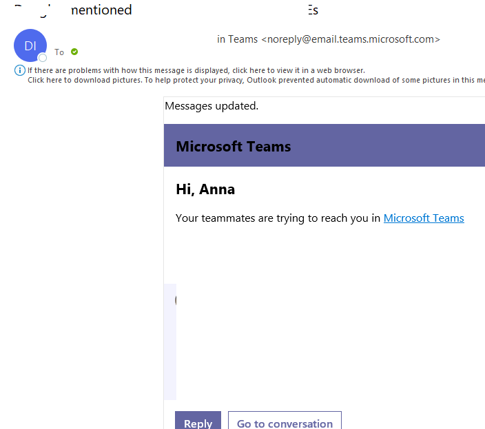This screenshot has width=485, height=429.
Task: Click the blue info icon in the message bar
Action: pyautogui.click(x=20, y=70)
